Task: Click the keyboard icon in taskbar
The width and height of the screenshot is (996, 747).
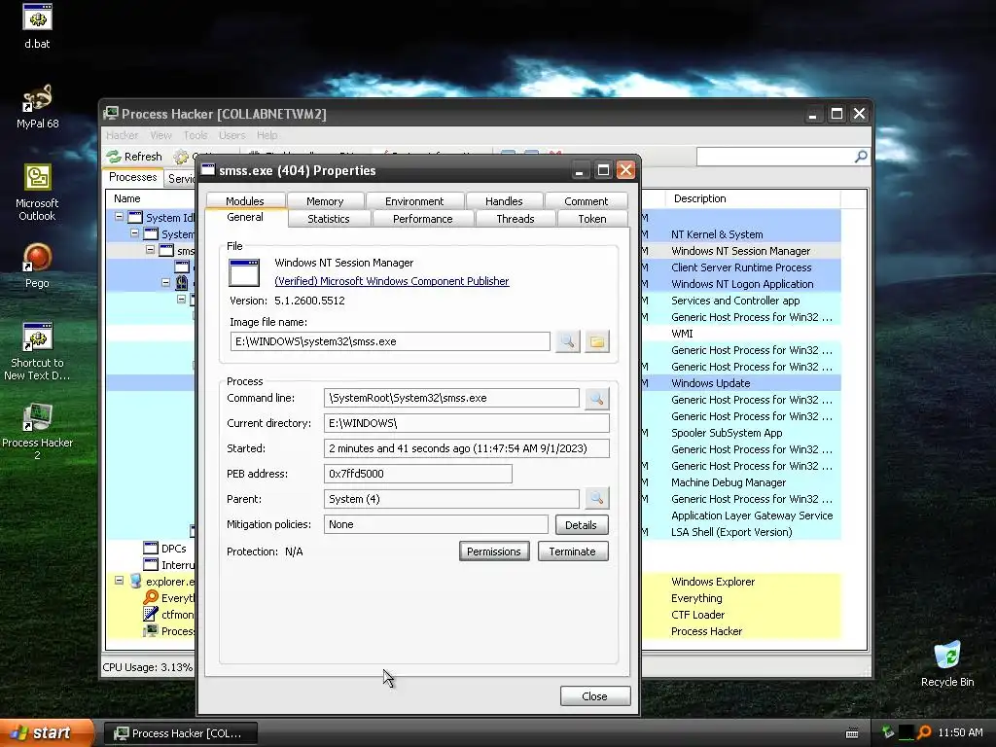Action: [x=852, y=733]
